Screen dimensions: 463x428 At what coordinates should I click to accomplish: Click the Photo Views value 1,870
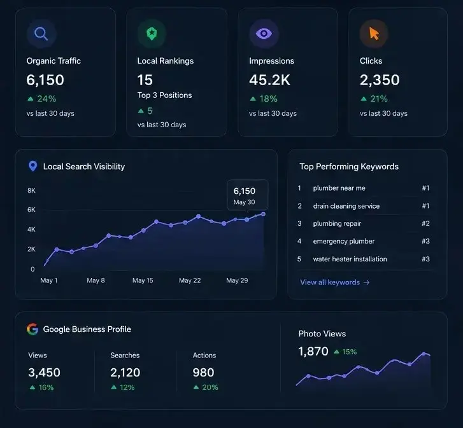click(313, 351)
